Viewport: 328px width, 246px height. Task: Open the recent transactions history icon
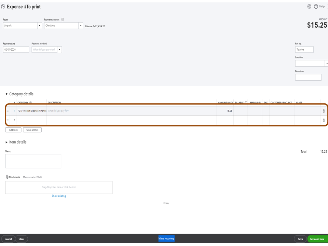[x=3, y=6]
